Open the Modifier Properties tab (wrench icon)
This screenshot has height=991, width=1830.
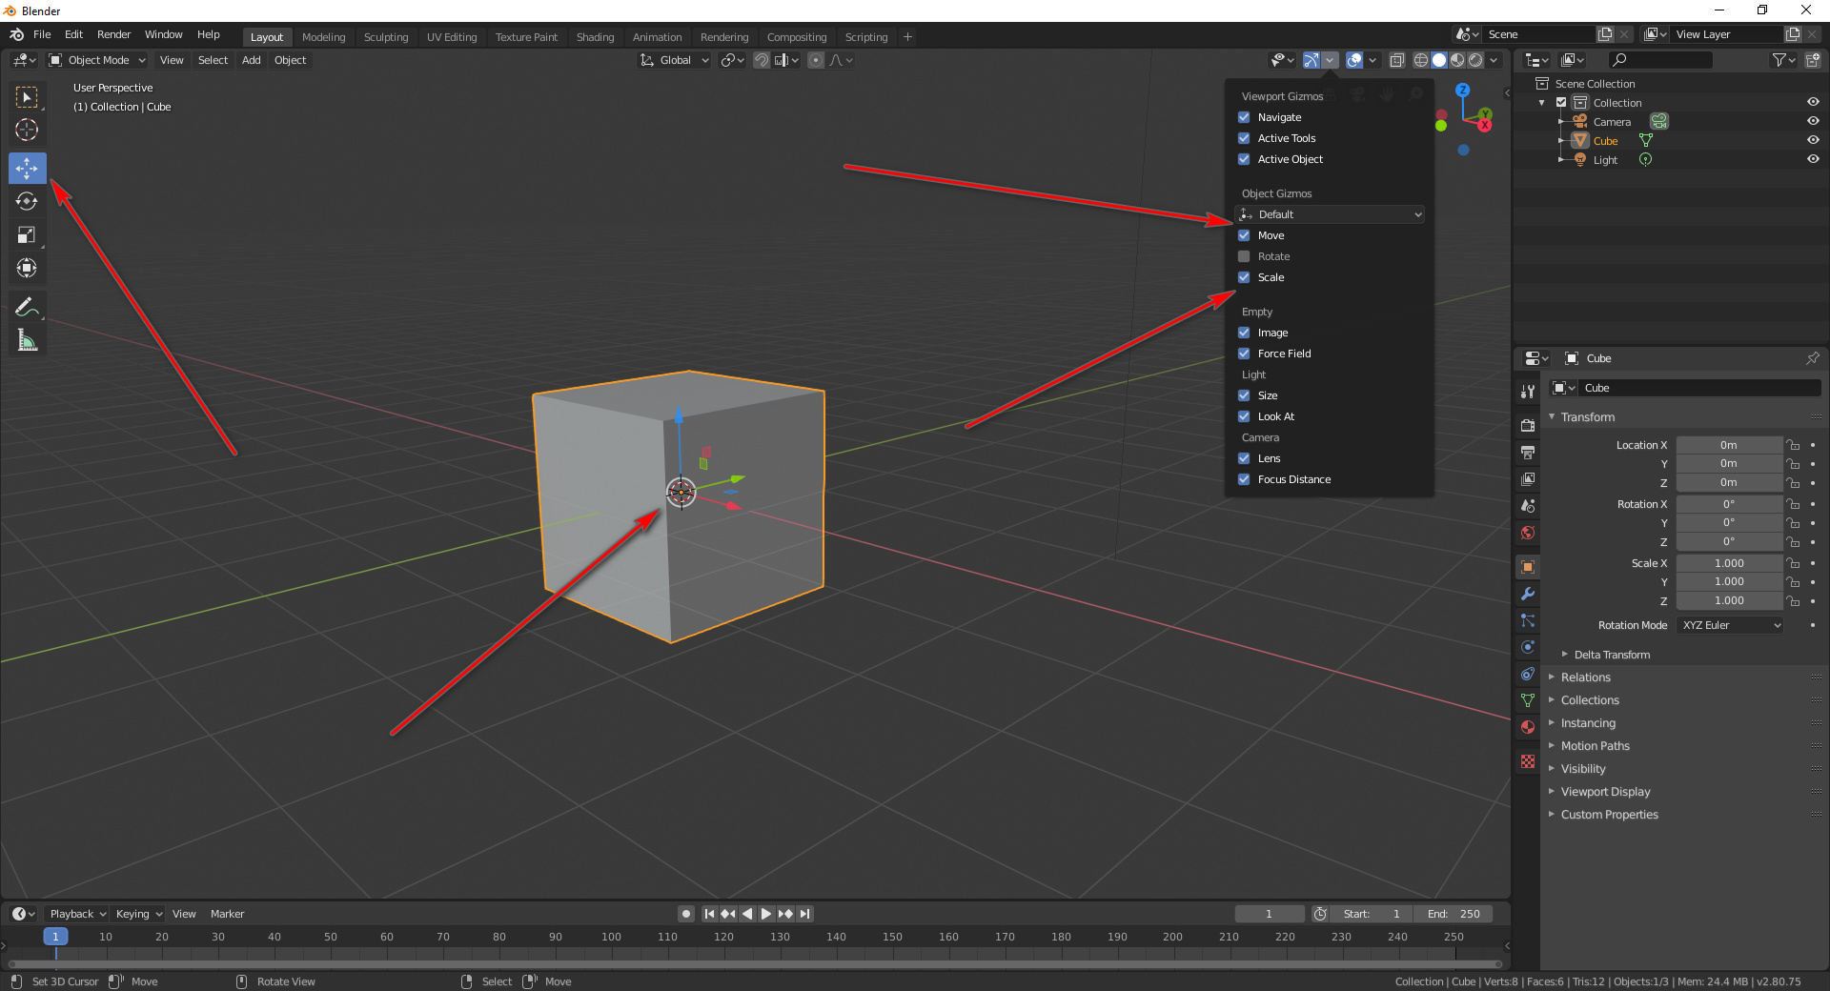[1527, 594]
